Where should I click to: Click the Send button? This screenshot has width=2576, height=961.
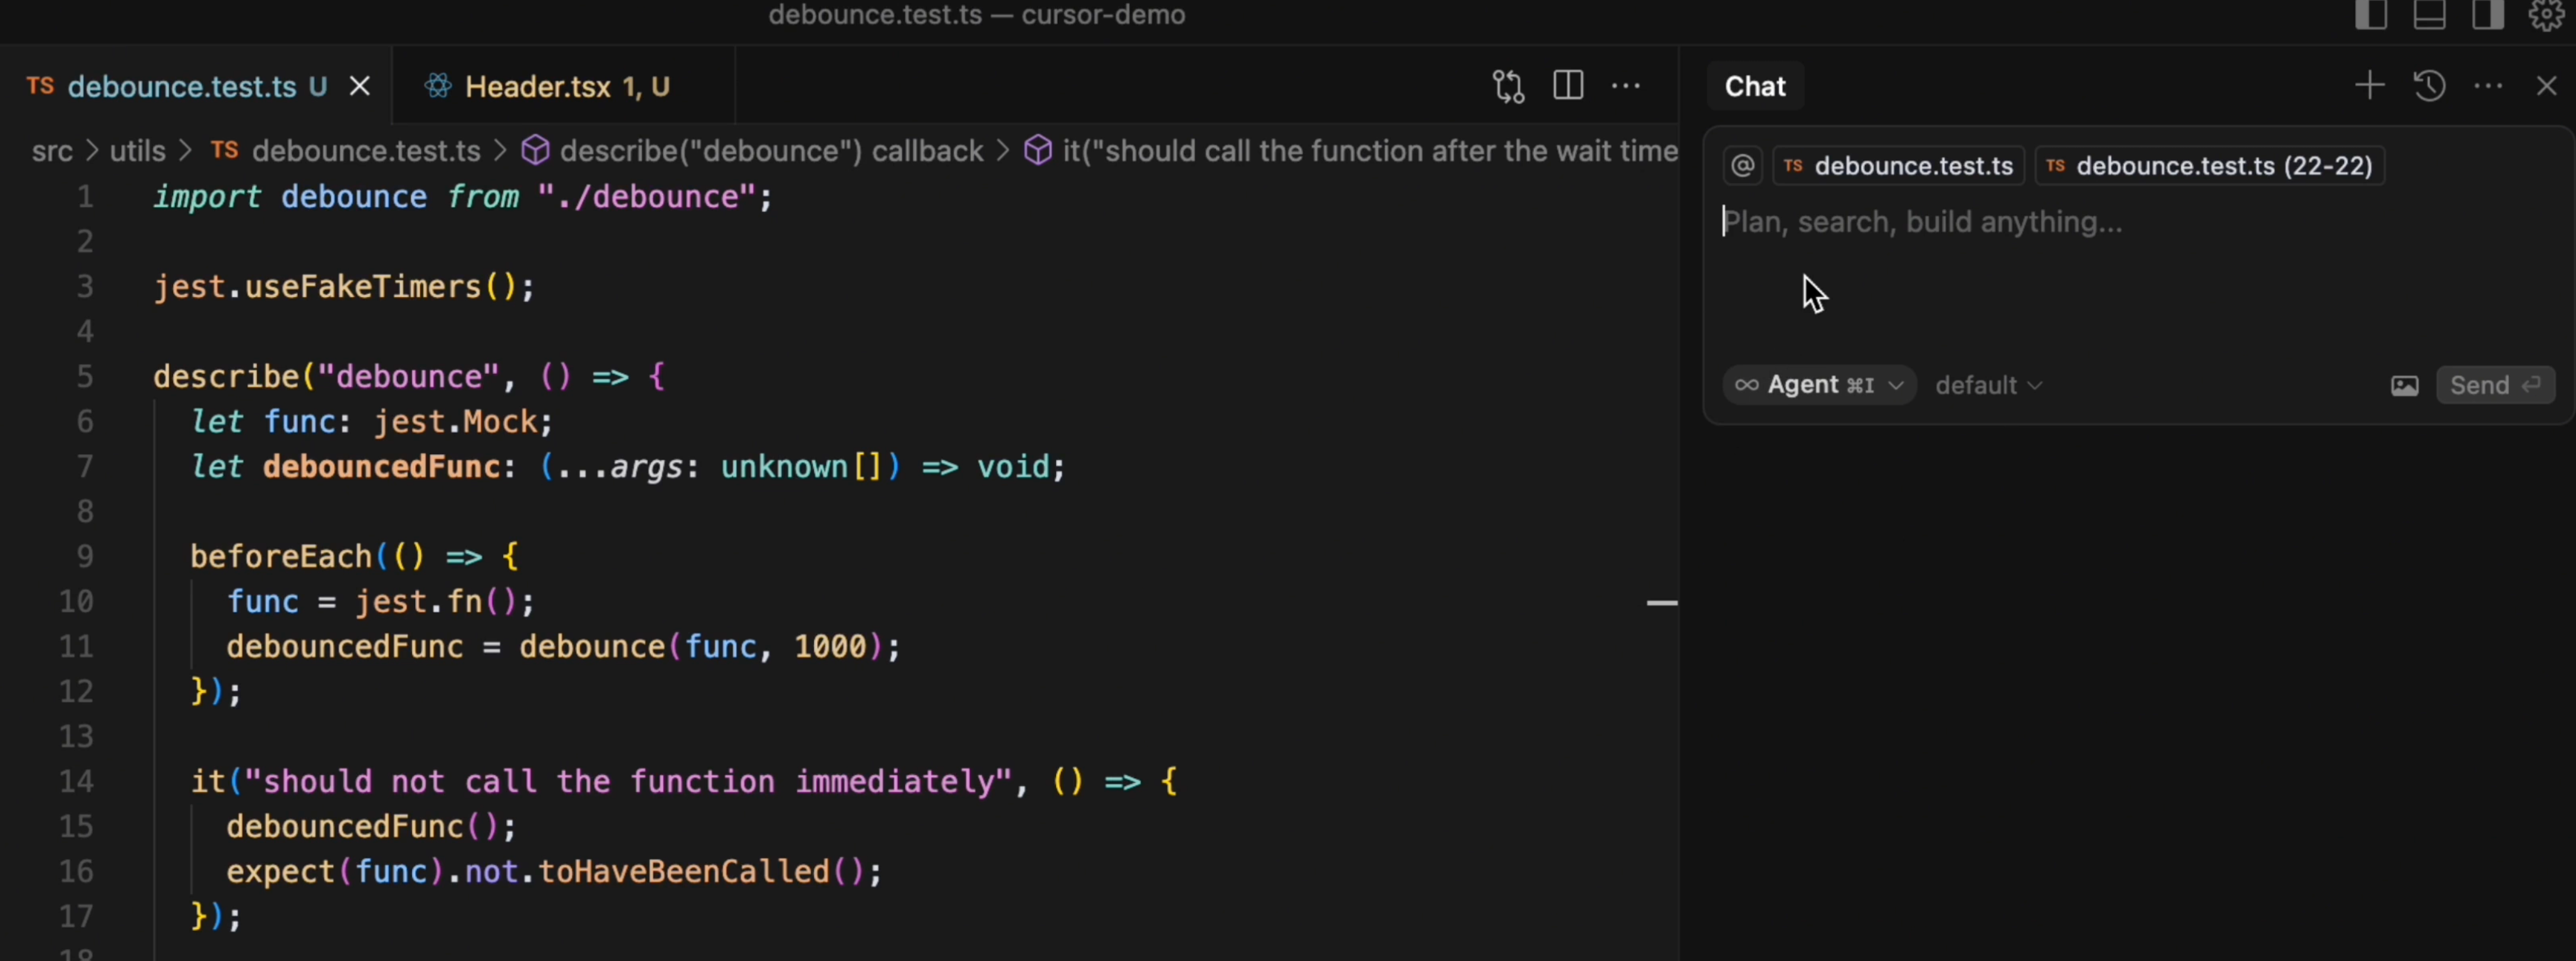point(2495,386)
